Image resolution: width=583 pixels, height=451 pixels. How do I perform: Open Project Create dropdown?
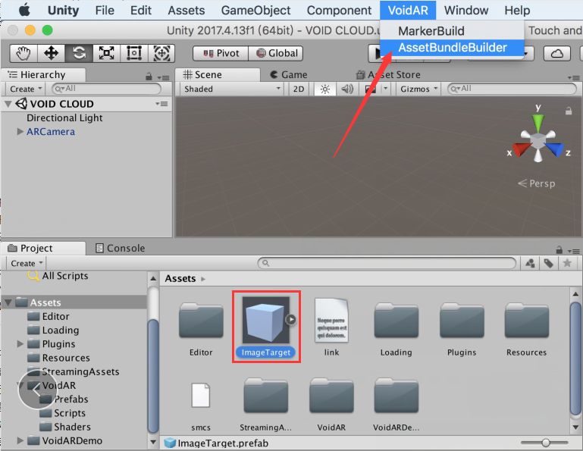26,263
